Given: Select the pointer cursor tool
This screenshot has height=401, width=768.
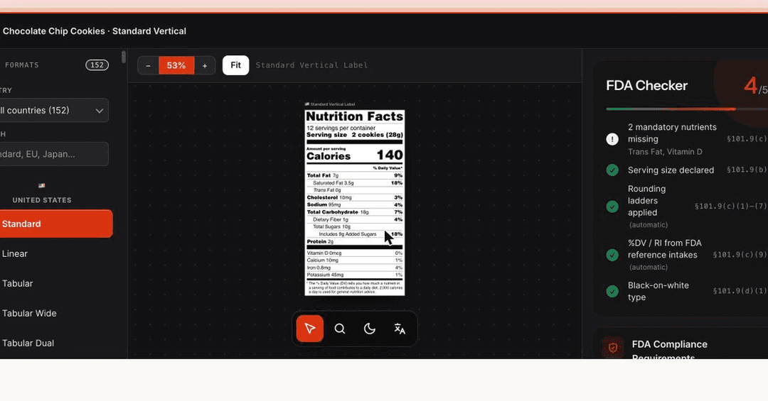Looking at the screenshot, I should pyautogui.click(x=309, y=329).
